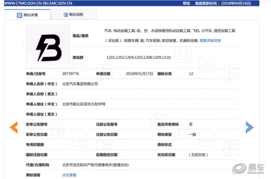Select the （无优先权） value

tap(198, 155)
